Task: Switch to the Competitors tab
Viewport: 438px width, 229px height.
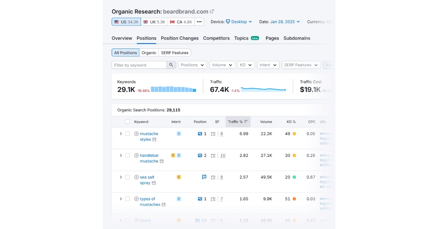Action: pos(216,38)
